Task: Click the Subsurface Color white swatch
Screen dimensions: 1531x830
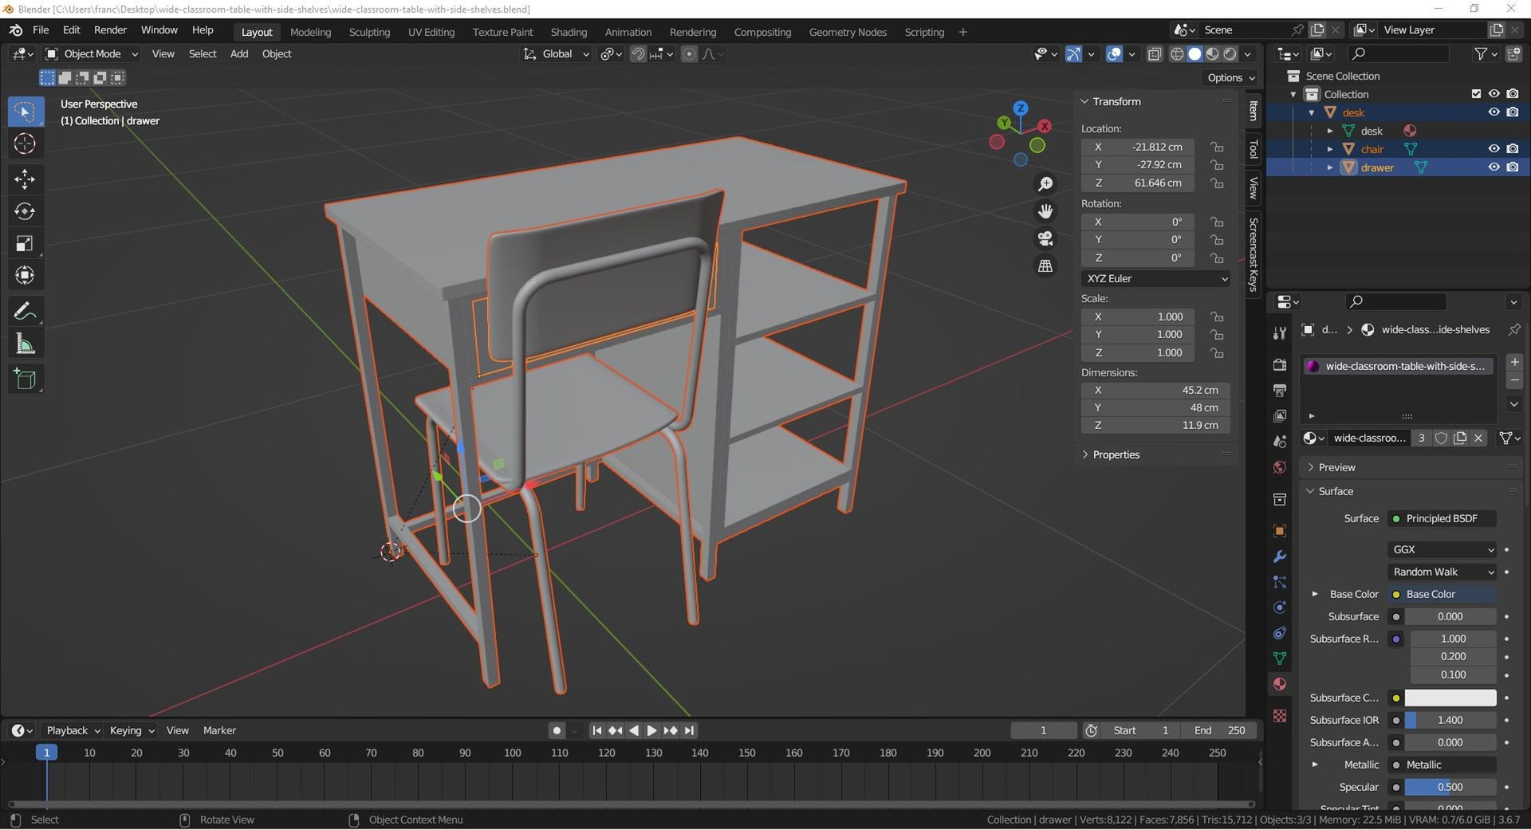Action: pyautogui.click(x=1450, y=698)
